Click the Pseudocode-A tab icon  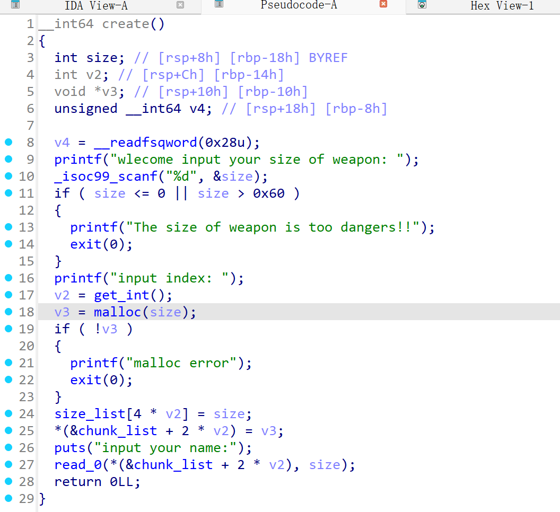click(219, 4)
